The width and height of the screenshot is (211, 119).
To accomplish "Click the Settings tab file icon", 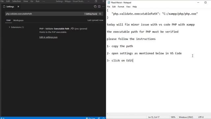I will 4,7.
